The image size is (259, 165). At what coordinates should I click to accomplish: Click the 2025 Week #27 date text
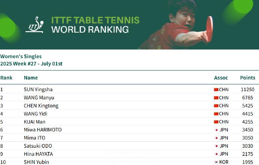pos(32,64)
